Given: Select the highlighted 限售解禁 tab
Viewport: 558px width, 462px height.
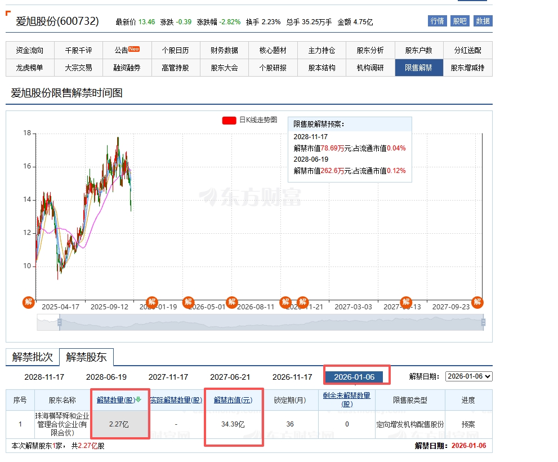Looking at the screenshot, I should point(419,68).
